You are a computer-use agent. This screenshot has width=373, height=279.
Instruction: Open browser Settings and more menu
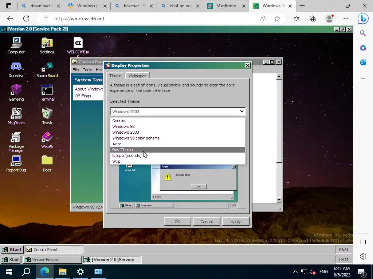click(x=346, y=19)
